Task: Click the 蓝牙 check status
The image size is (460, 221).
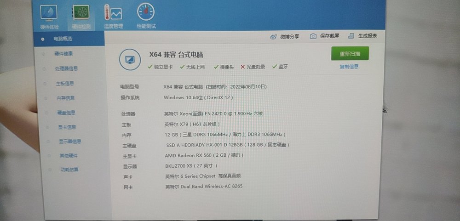Action: coord(280,67)
